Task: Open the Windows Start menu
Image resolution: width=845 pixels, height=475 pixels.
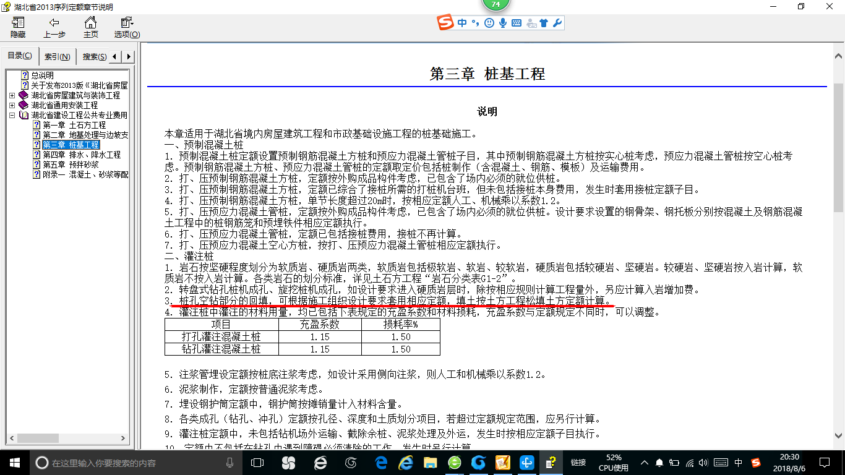Action: click(x=15, y=462)
